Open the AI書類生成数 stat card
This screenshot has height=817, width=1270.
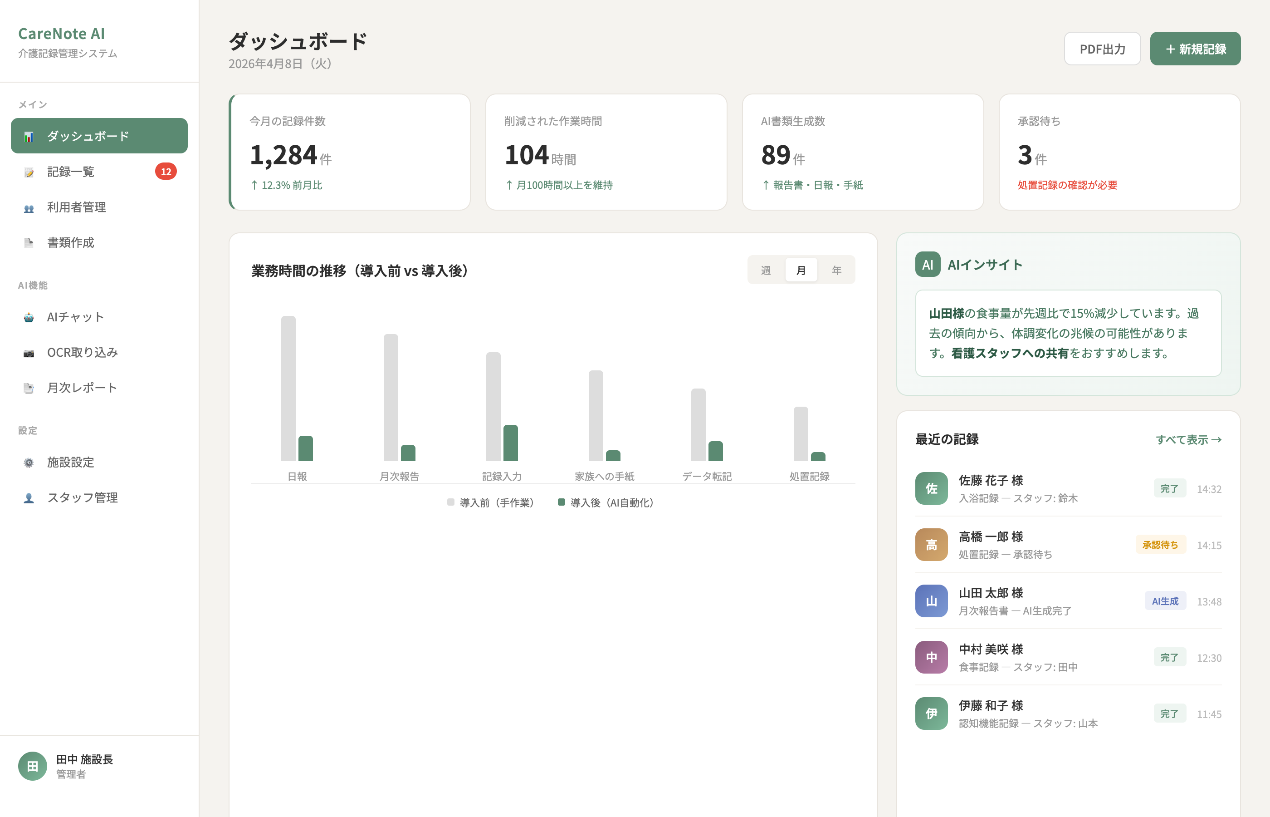coord(862,152)
